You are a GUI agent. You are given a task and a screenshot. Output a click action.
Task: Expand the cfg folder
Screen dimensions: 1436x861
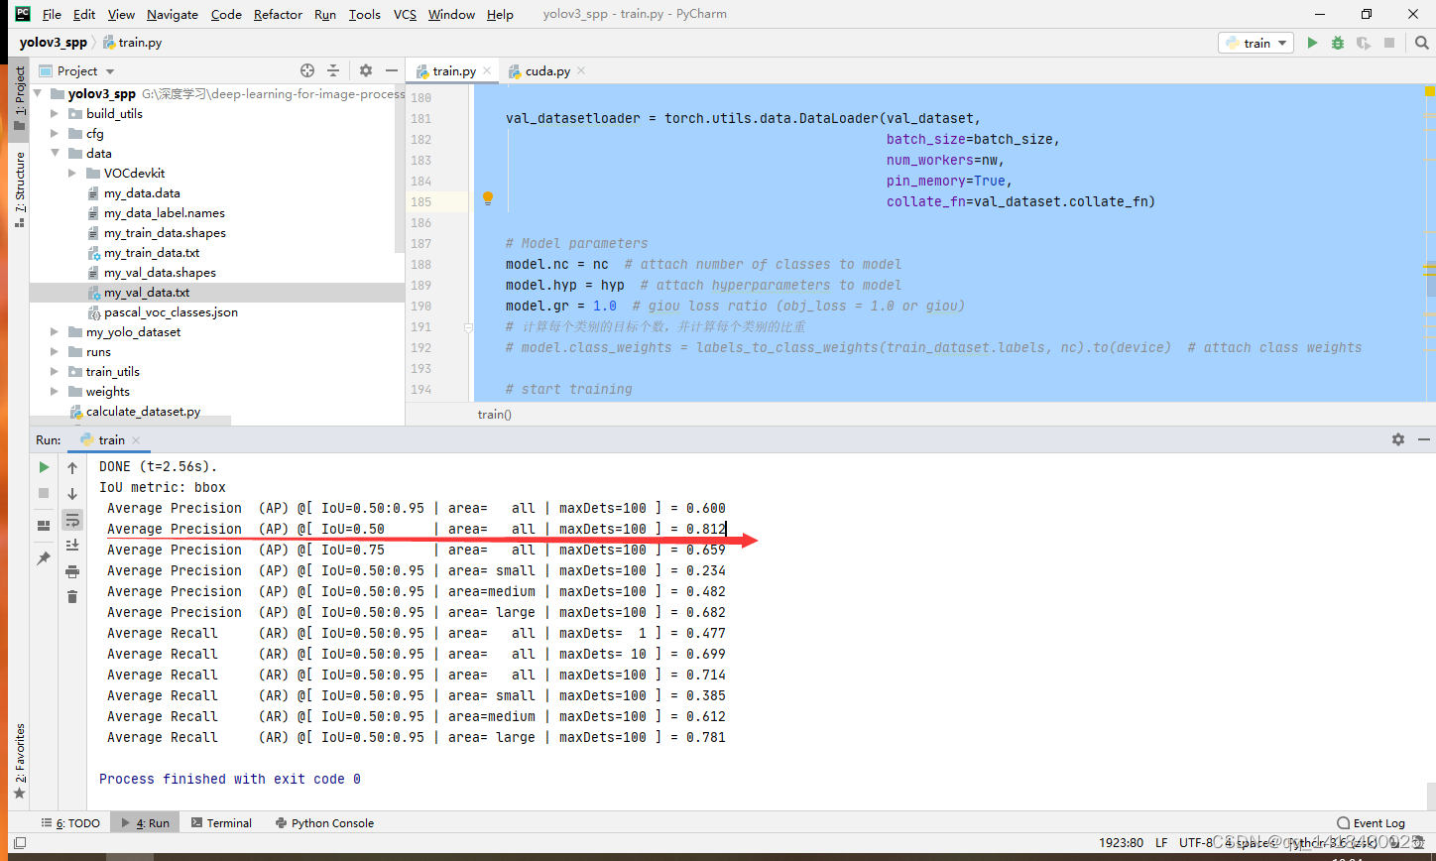point(55,133)
